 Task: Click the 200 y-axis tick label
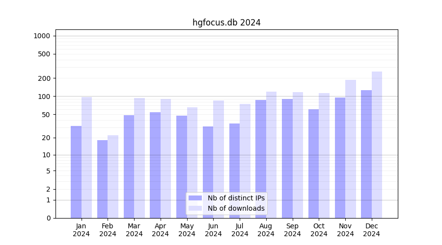(x=44, y=78)
